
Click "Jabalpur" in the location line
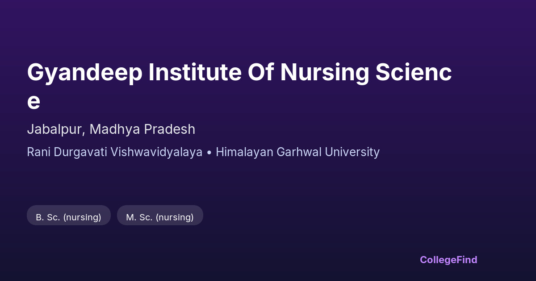55,129
